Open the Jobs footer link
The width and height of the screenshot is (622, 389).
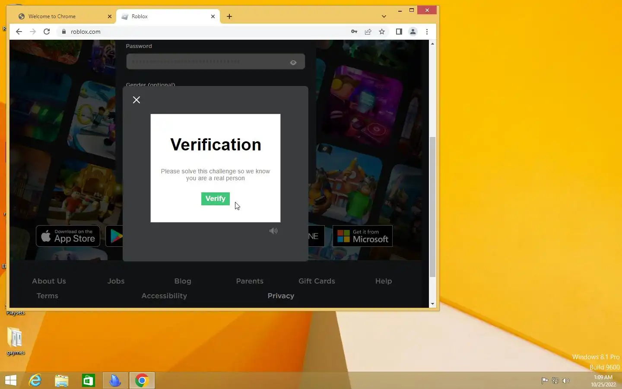point(116,281)
